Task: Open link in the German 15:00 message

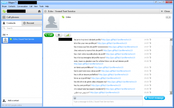Action: [89, 64]
